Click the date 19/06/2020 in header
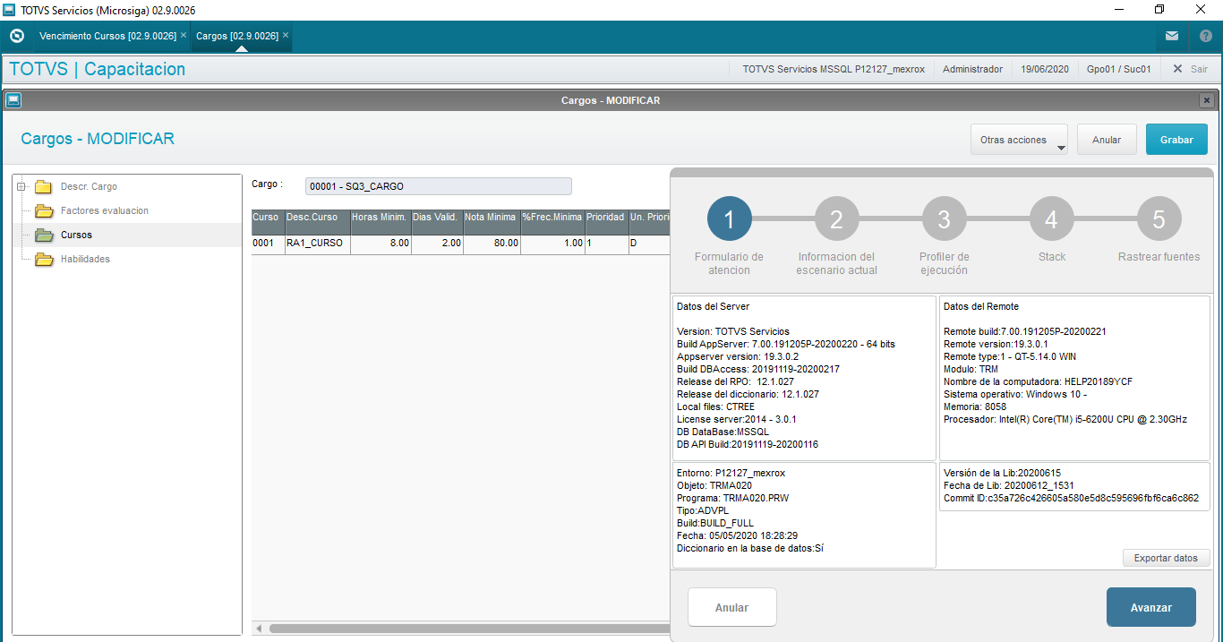Image resolution: width=1223 pixels, height=642 pixels. (1045, 69)
